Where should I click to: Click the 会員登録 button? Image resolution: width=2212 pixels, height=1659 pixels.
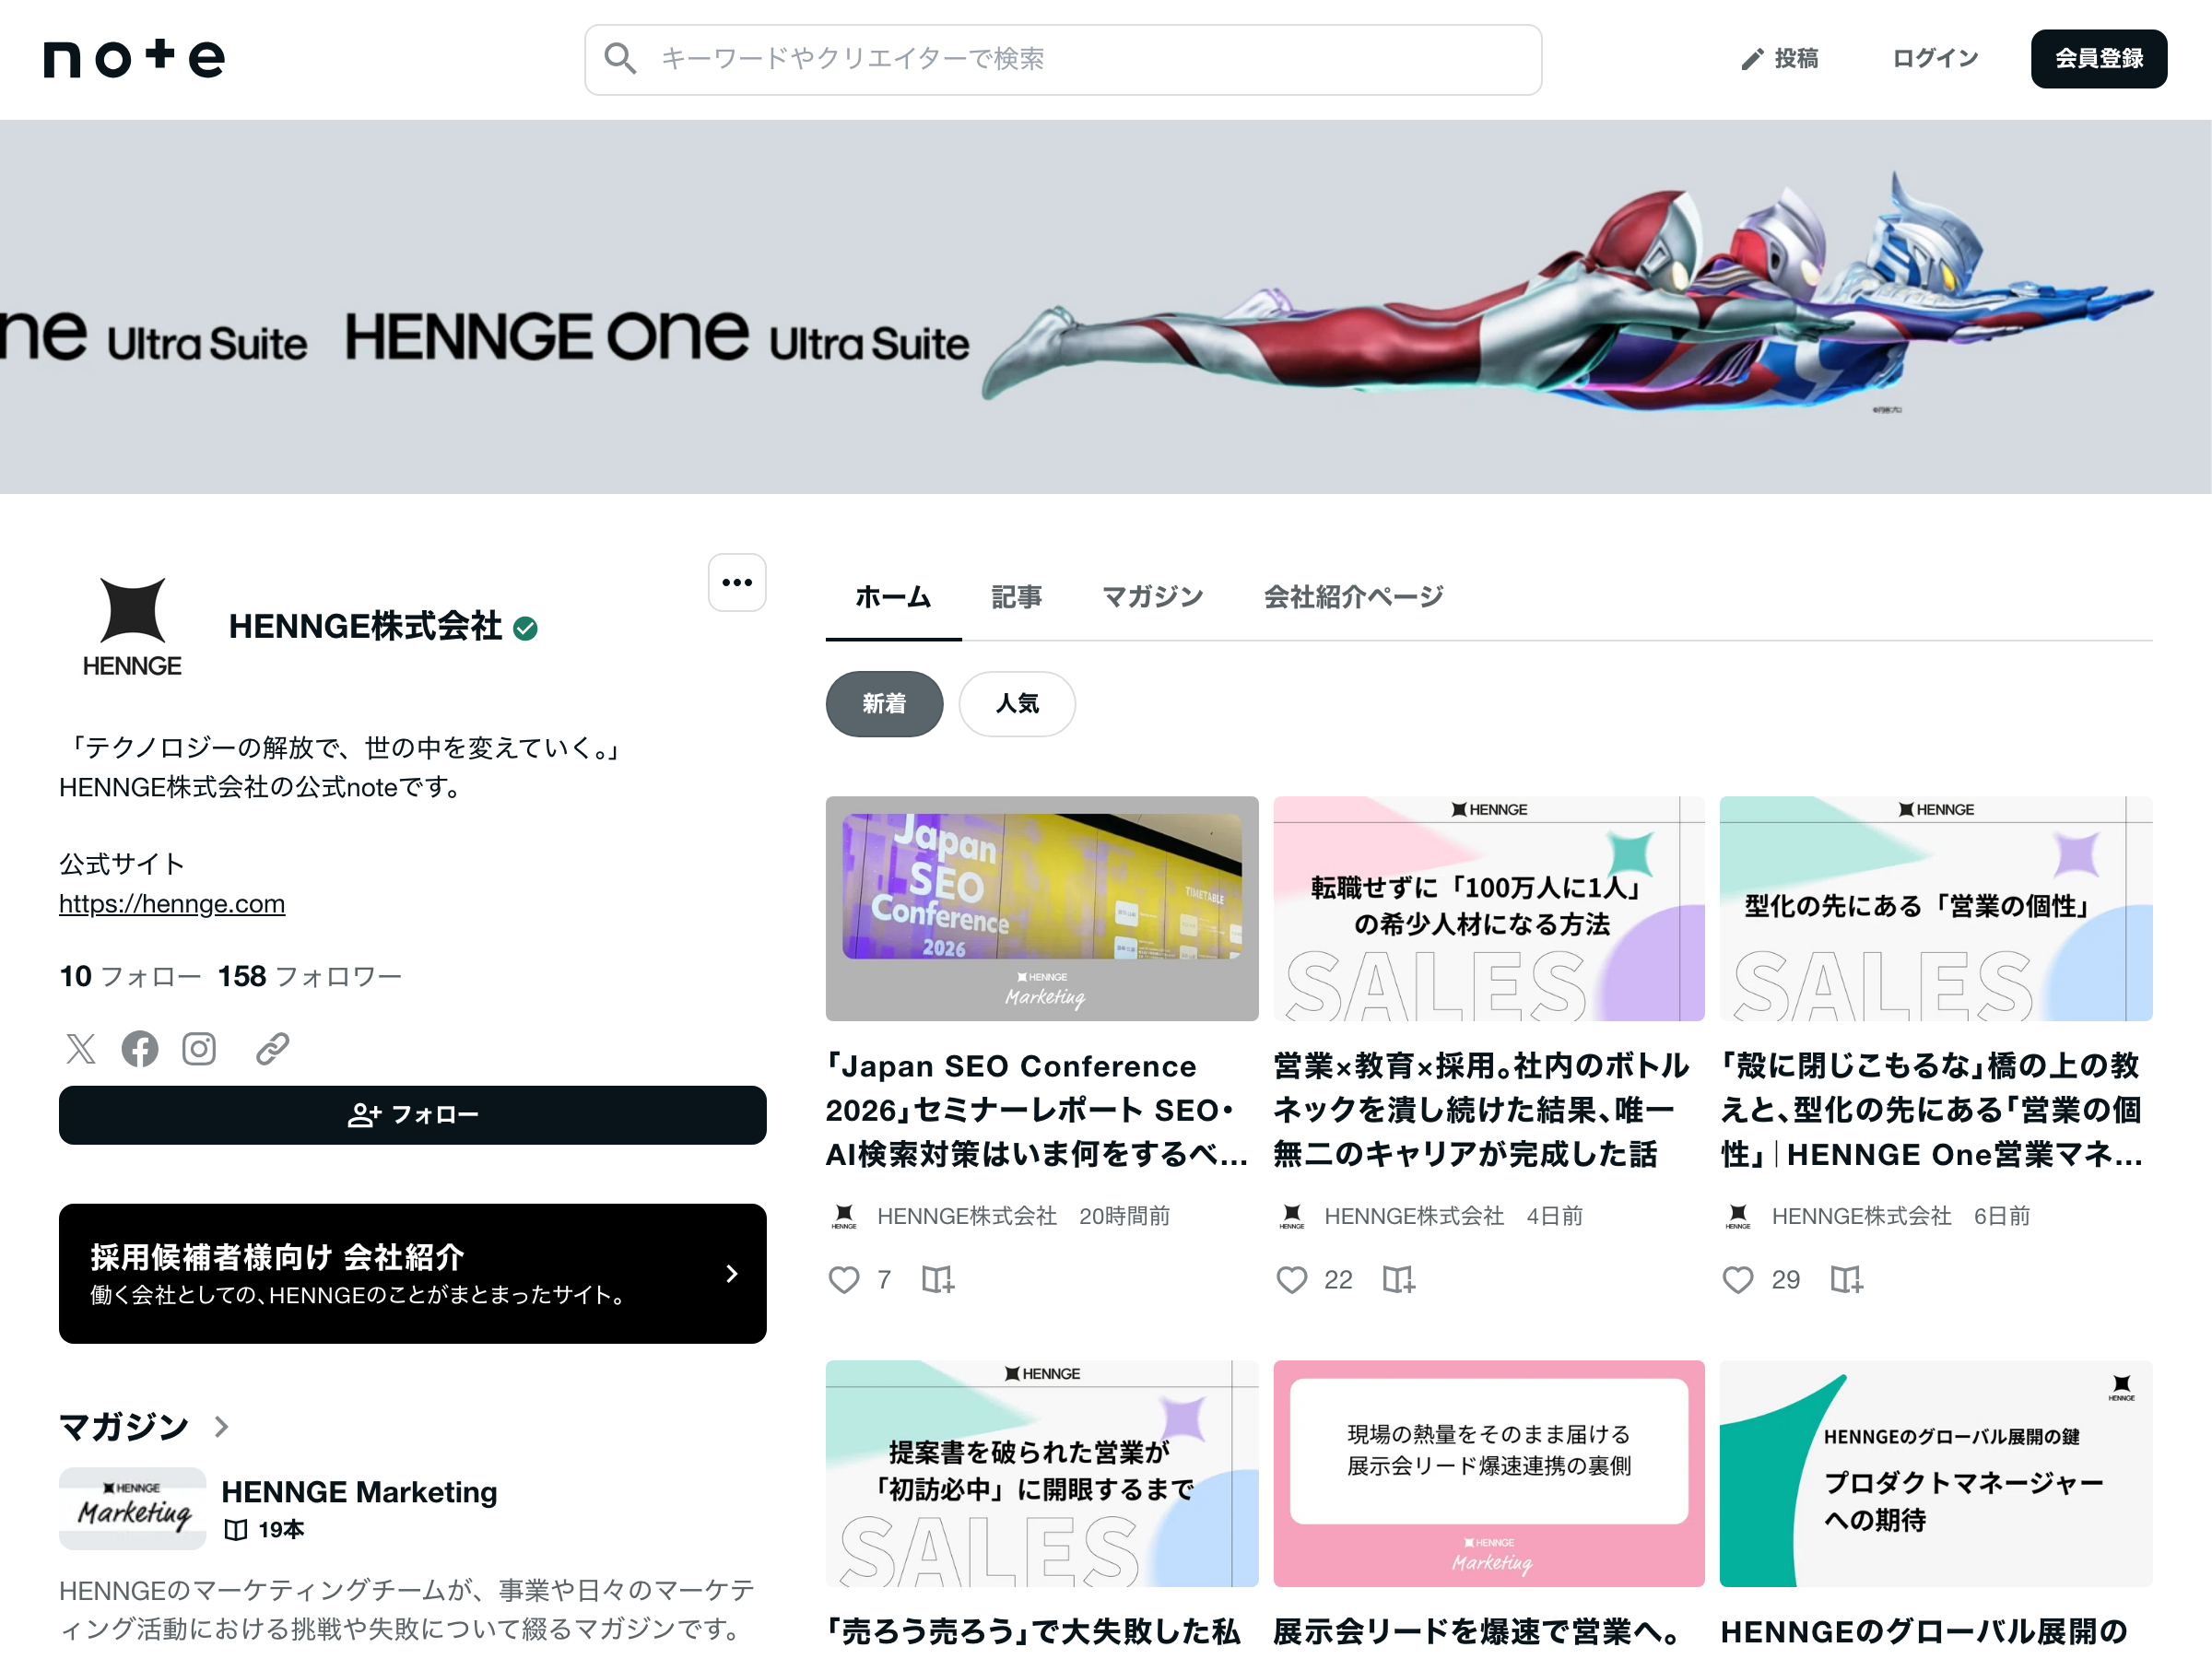pyautogui.click(x=2098, y=59)
